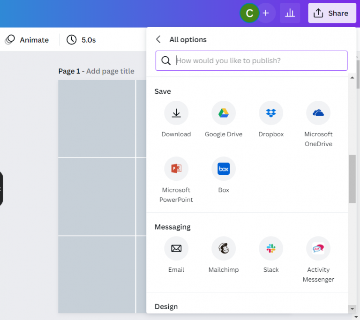
Task: Click the scroll down arrow in options panel
Action: (x=352, y=308)
